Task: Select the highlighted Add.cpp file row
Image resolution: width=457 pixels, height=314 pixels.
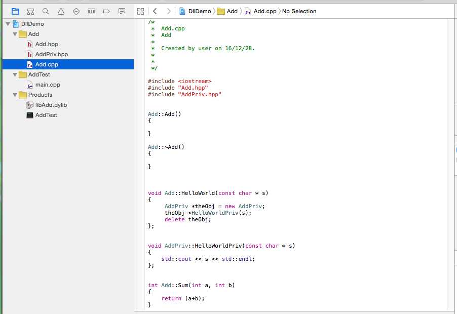Action: coord(68,64)
